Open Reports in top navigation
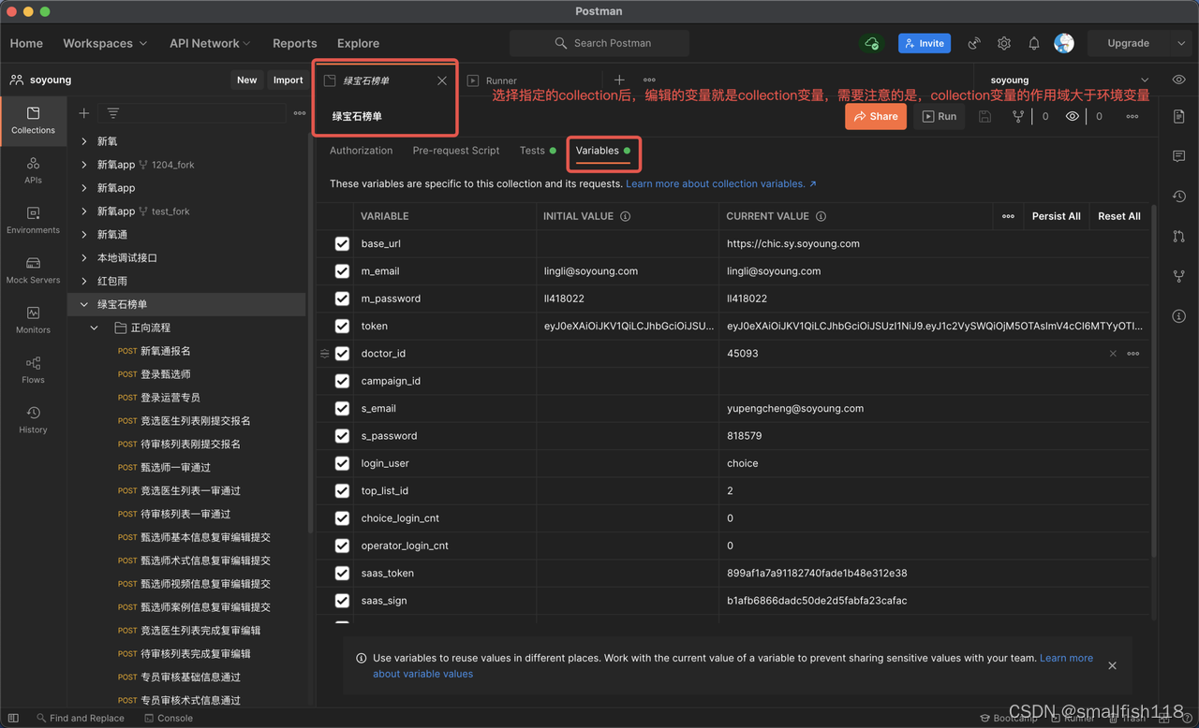1199x728 pixels. [x=294, y=43]
